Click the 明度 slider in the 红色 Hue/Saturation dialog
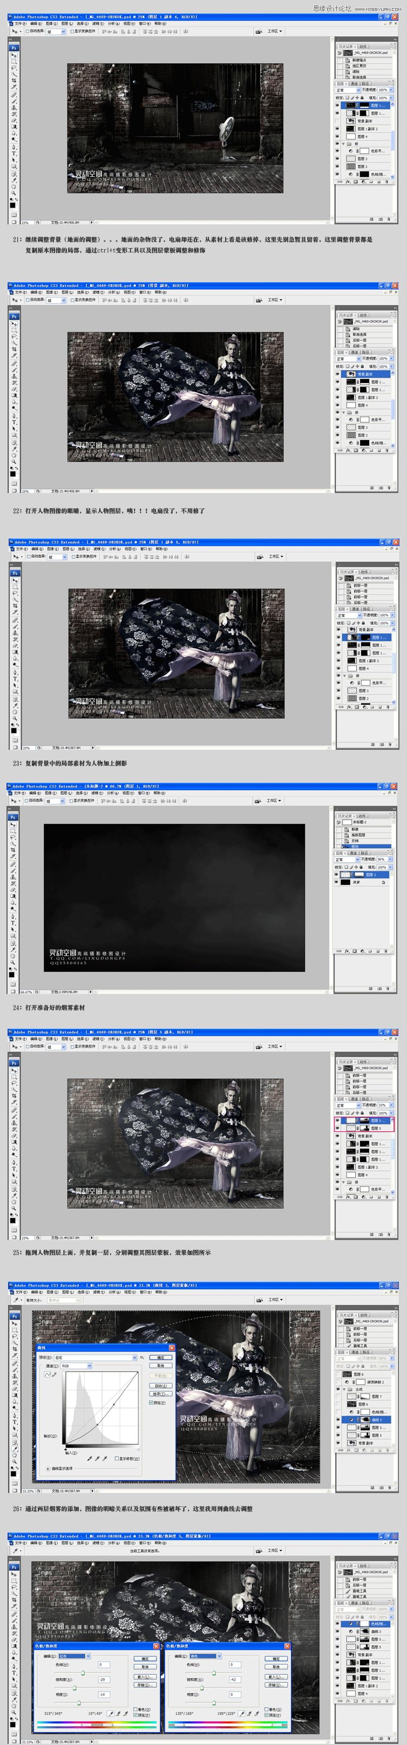This screenshot has height=1745, width=407. (x=79, y=1703)
